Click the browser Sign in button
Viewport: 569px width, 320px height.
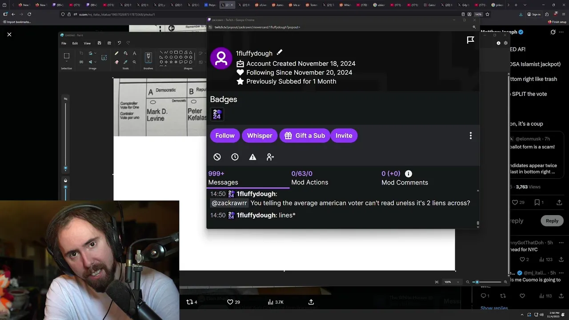[x=533, y=14]
